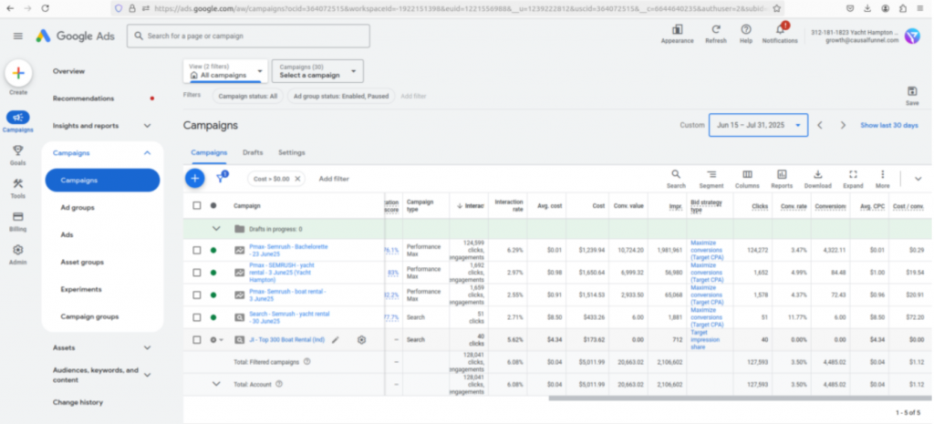Collapse the Campaigns section in sidebar
Image resolution: width=934 pixels, height=424 pixels.
tap(147, 153)
